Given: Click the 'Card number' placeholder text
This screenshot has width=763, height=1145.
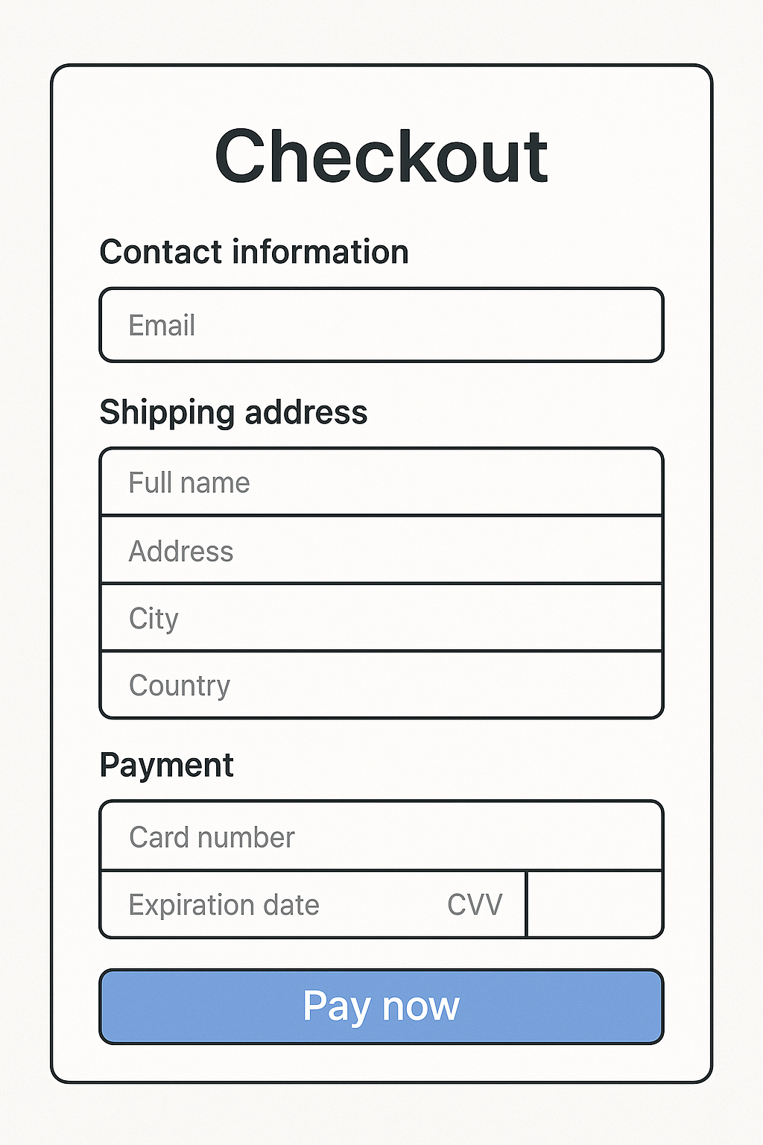Looking at the screenshot, I should [212, 837].
